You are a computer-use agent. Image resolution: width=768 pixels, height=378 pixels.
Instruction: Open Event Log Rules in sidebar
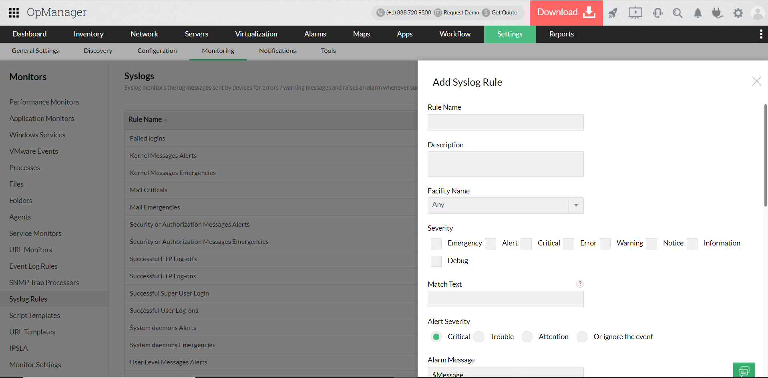[33, 266]
